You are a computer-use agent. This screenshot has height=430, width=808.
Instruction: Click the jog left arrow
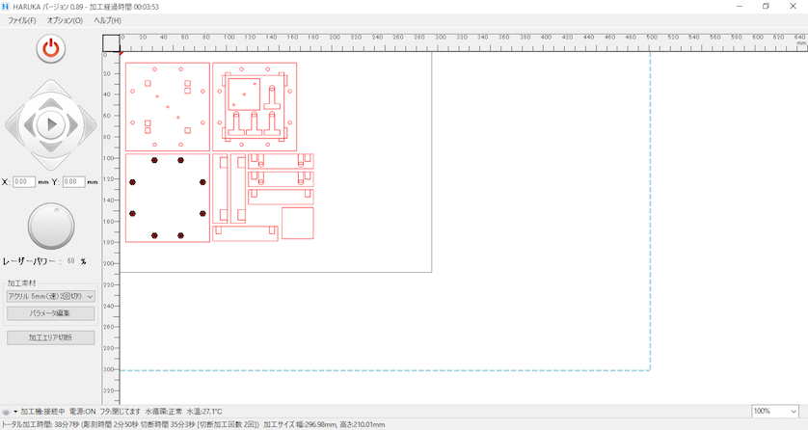point(18,123)
